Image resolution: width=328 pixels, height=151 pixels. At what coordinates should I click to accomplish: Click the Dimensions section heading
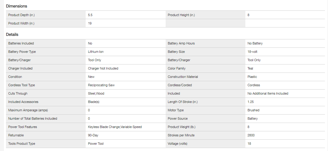pos(16,6)
